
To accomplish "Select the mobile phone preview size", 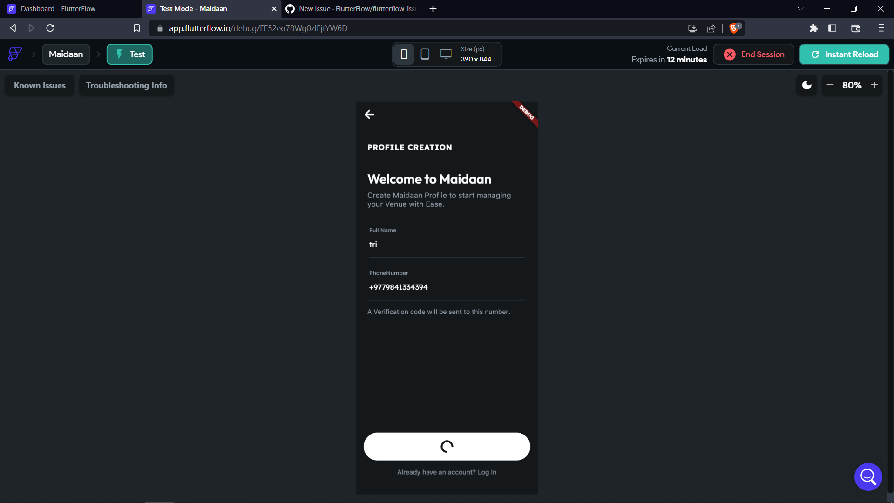I will pyautogui.click(x=404, y=54).
